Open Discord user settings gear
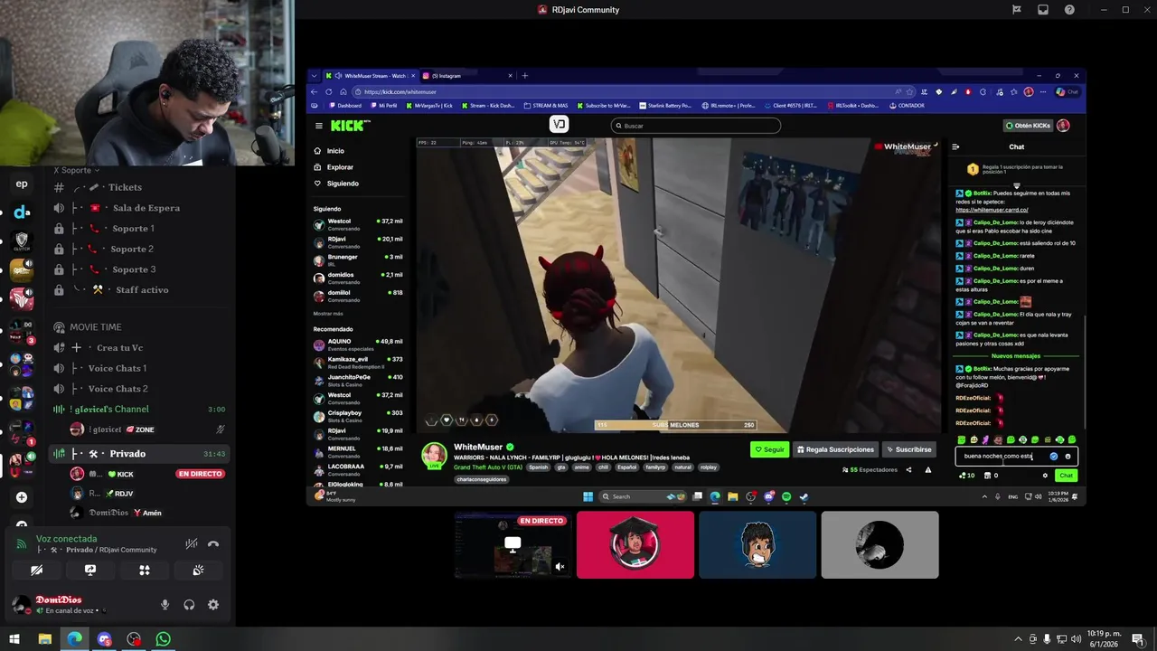The width and height of the screenshot is (1157, 651). pyautogui.click(x=213, y=605)
